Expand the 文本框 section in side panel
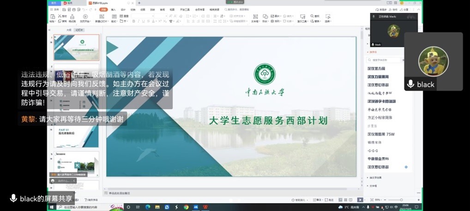 372,186
